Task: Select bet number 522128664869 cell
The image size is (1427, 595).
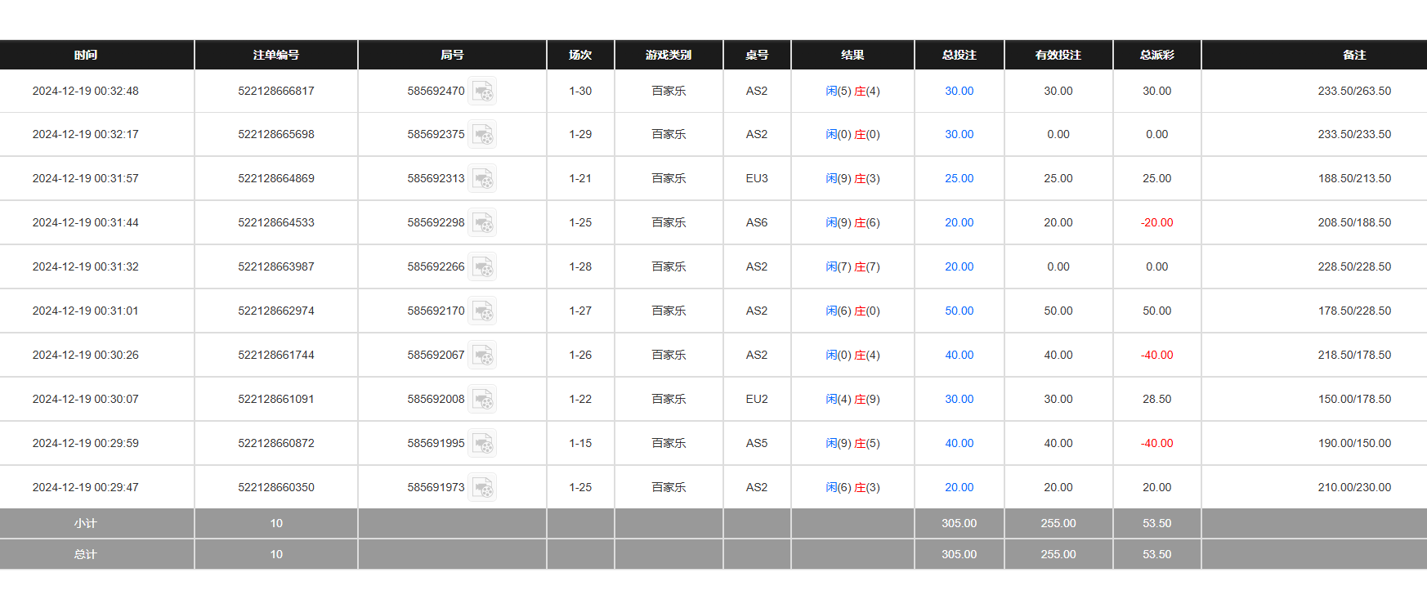Action: tap(276, 179)
